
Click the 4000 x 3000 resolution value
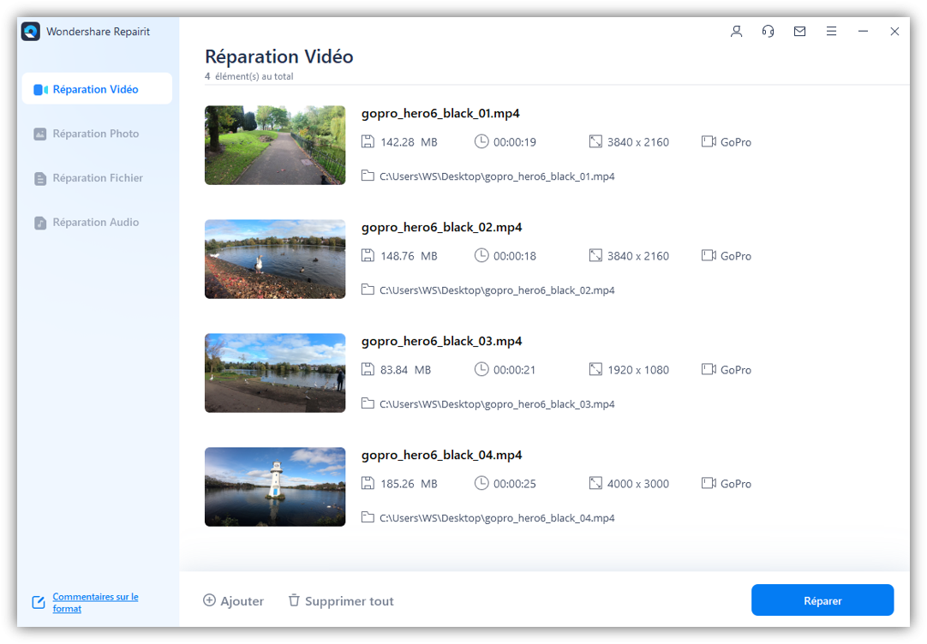point(638,484)
